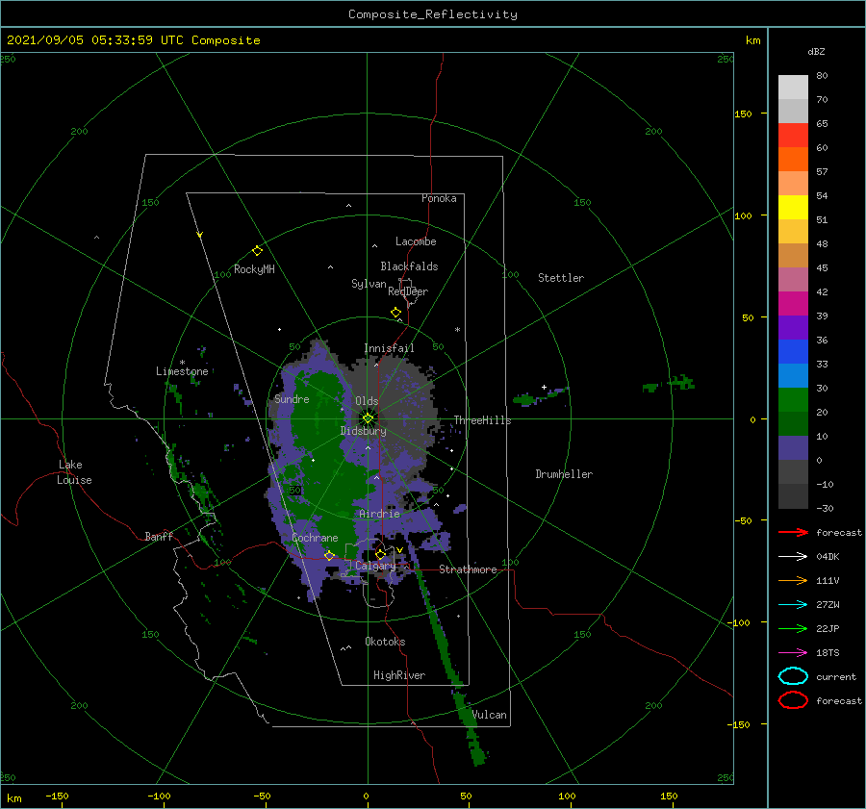Click the yellow diamond marker near RockyMH
The image size is (866, 809).
(x=257, y=251)
